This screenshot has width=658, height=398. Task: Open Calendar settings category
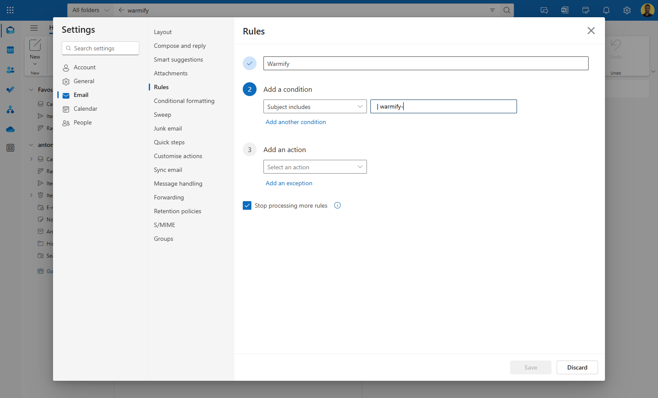[85, 109]
